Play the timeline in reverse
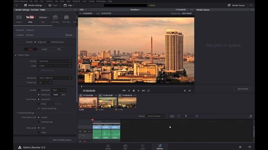The image size is (268, 150). tap(129, 91)
